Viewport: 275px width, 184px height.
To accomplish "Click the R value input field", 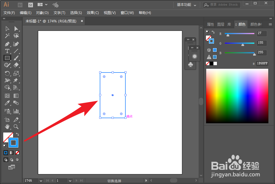I will (262, 33).
